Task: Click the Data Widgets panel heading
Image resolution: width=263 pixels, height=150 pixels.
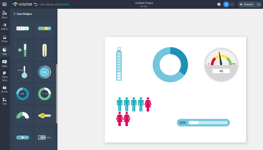Action: [x=24, y=14]
